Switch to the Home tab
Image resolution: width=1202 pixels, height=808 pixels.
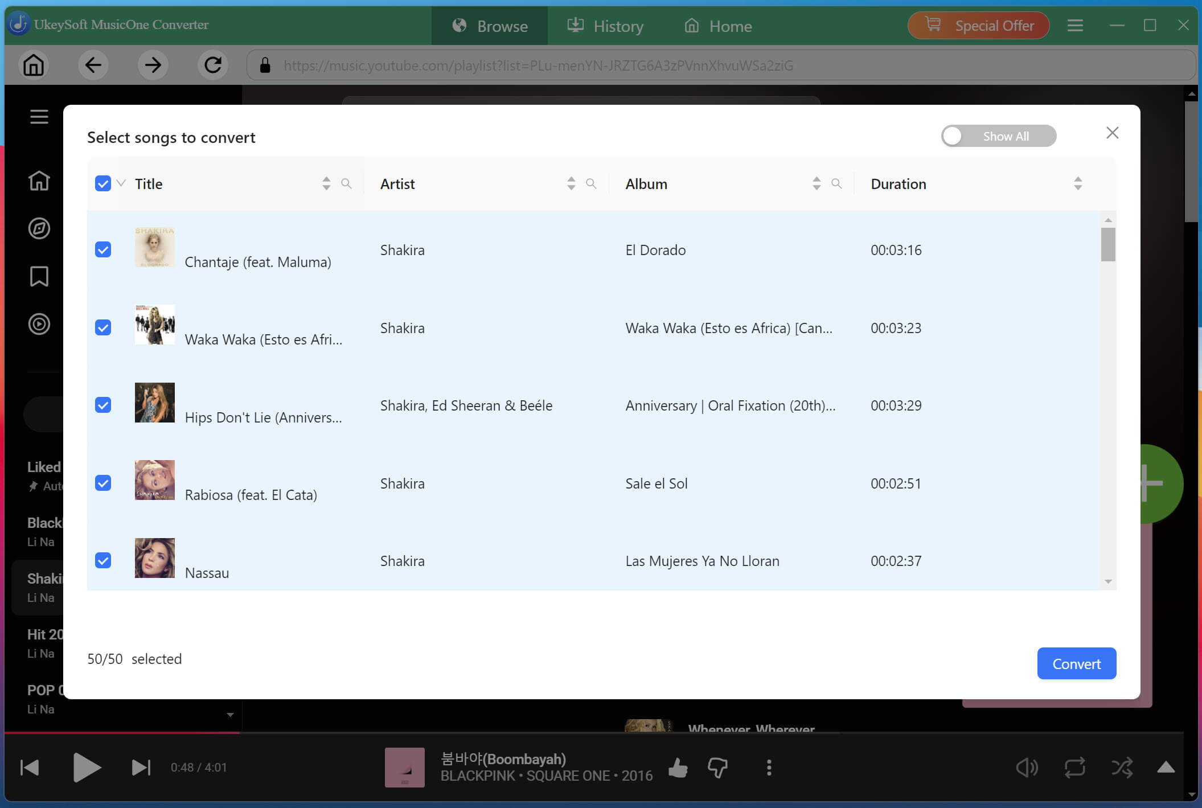(x=717, y=26)
